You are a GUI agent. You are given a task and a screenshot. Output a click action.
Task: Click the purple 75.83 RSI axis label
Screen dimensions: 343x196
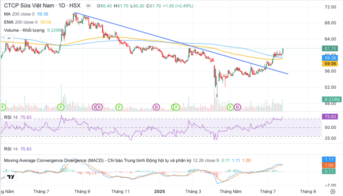pyautogui.click(x=330, y=117)
